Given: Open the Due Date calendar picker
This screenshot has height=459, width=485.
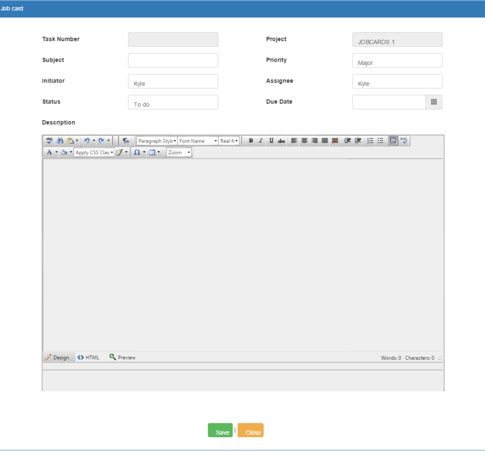Looking at the screenshot, I should [434, 102].
